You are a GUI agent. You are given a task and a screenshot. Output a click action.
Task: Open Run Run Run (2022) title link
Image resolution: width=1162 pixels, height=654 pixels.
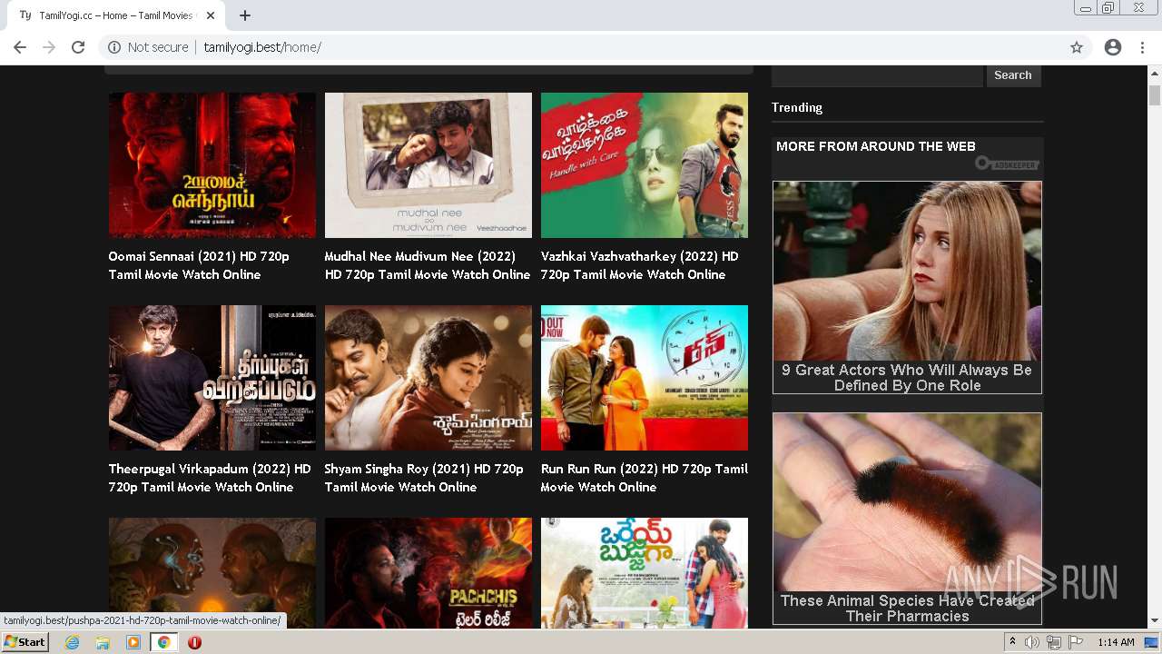tap(645, 478)
